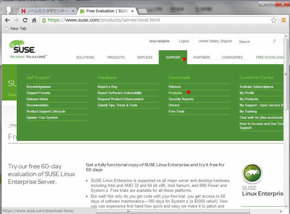290x214 pixels.
Task: Click the SUPPORT menu item
Action: tap(173, 57)
